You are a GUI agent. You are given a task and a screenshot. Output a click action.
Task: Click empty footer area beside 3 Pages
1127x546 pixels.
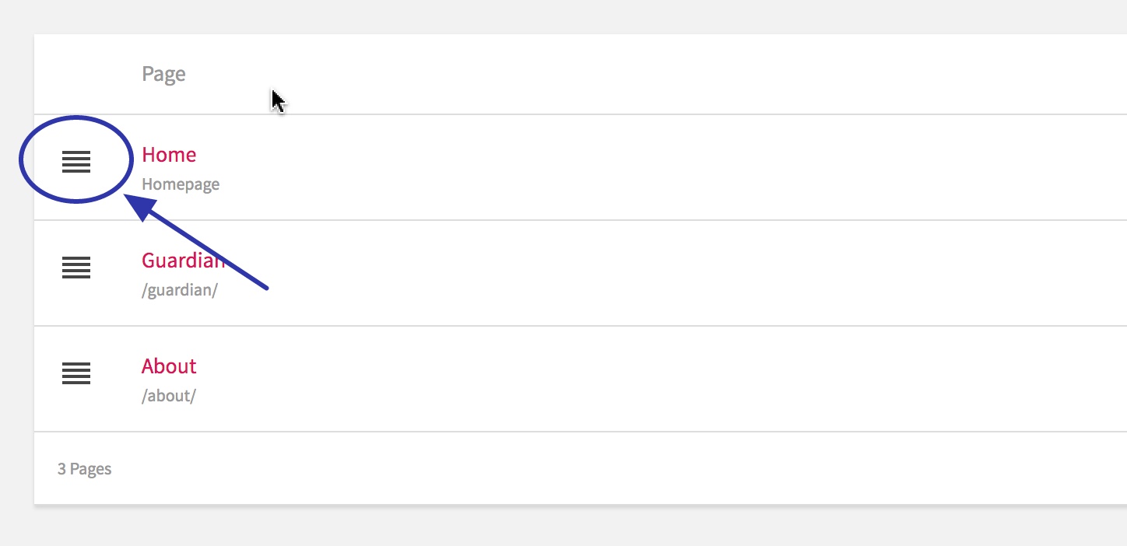coord(623,469)
